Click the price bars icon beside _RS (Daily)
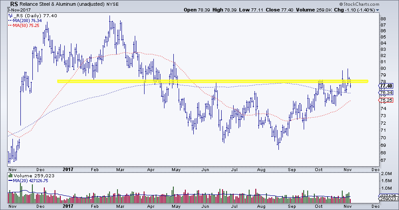399x210 pixels. click(x=10, y=15)
